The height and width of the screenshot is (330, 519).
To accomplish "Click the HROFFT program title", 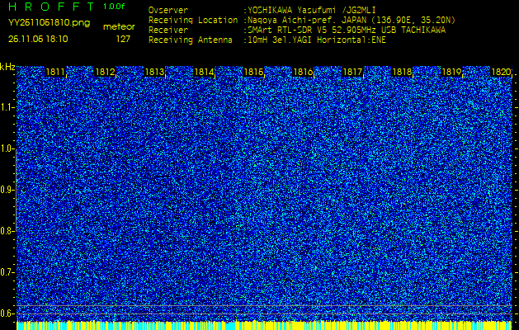I will click(50, 7).
